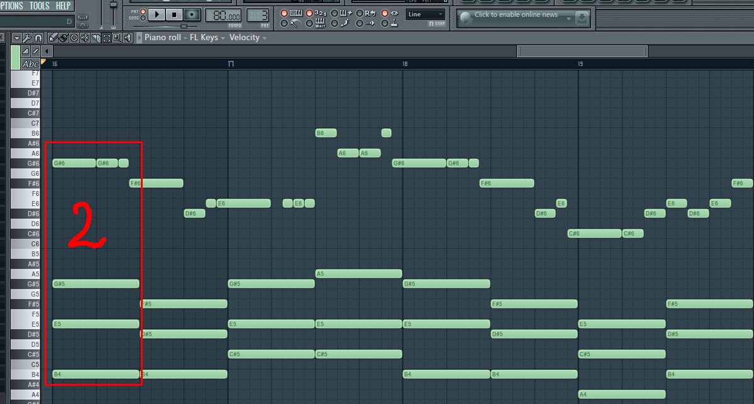Image resolution: width=754 pixels, height=404 pixels.
Task: Open the TOOLS menu
Action: [x=40, y=6]
